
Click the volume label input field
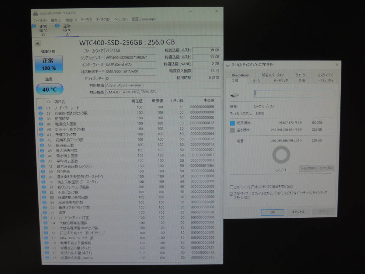click(294, 94)
